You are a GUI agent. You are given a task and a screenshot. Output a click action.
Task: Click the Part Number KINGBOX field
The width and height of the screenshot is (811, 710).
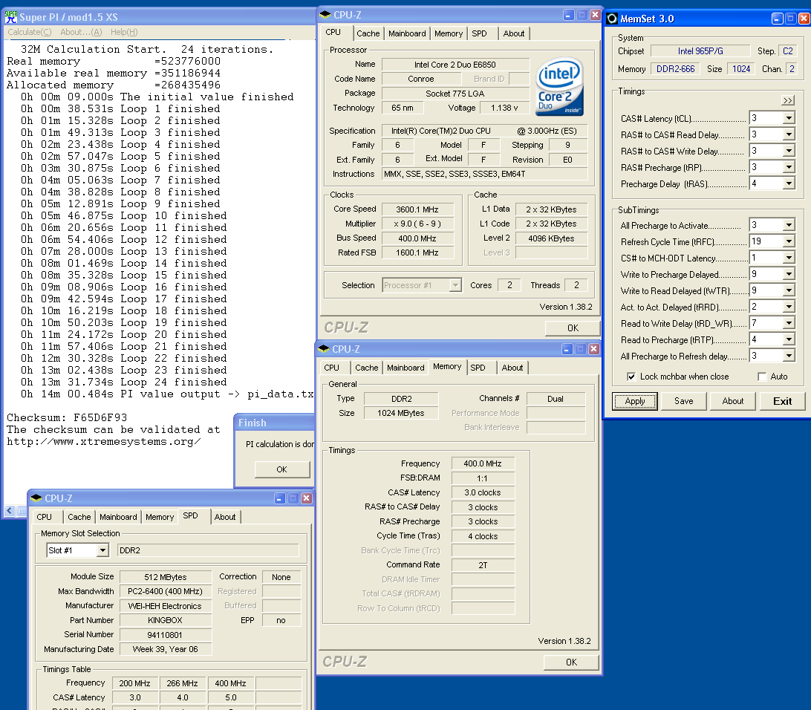coord(165,620)
